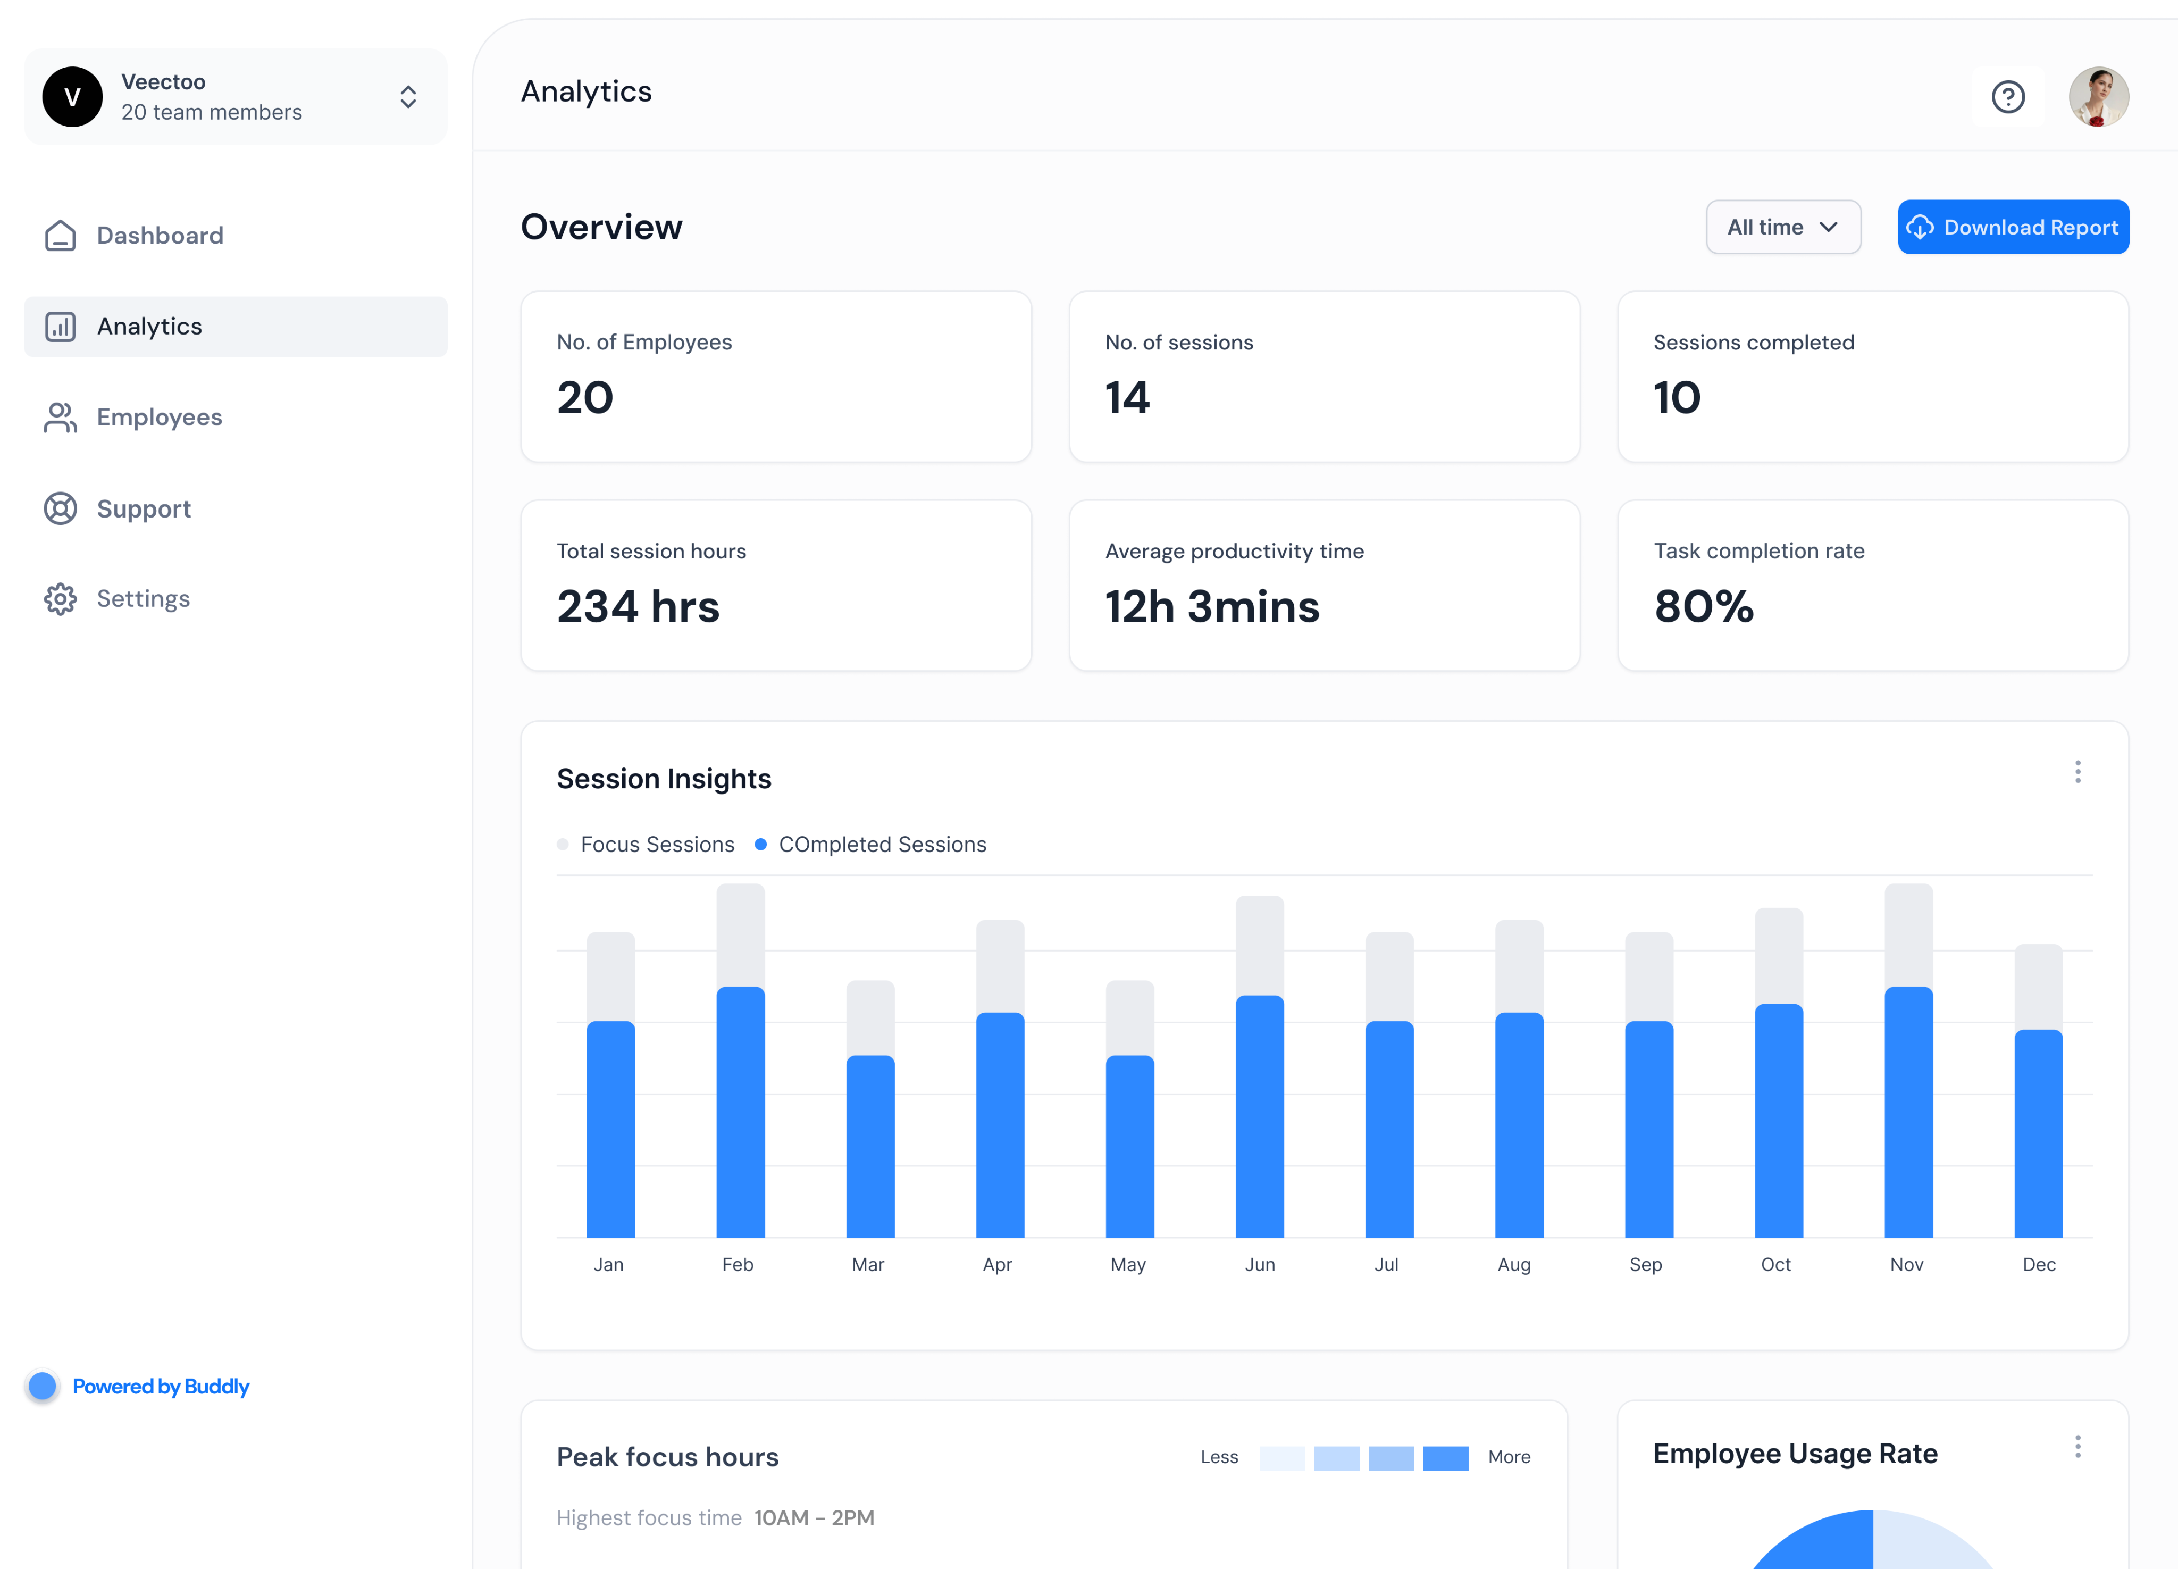Click the Jan blue completed bar
The height and width of the screenshot is (1569, 2178).
click(611, 1129)
